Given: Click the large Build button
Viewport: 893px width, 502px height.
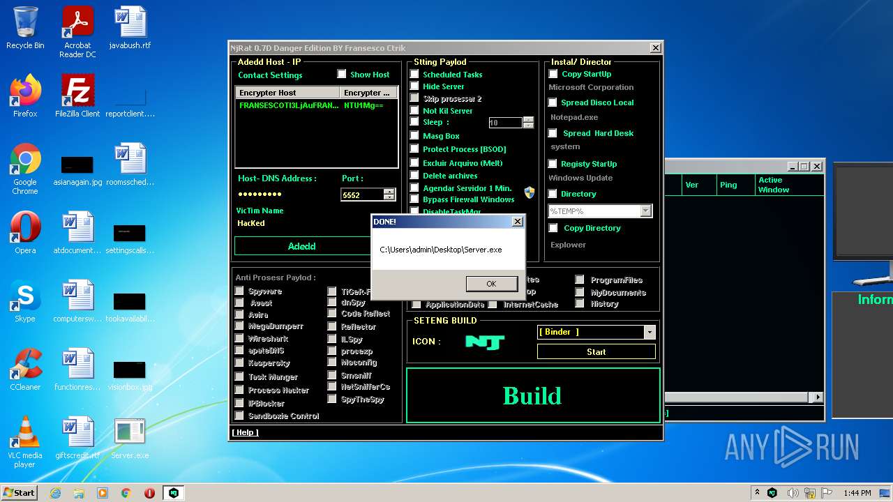Looking at the screenshot, I should [533, 395].
